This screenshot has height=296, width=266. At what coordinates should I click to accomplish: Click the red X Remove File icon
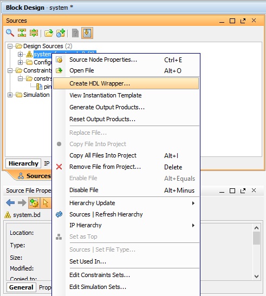[59, 167]
